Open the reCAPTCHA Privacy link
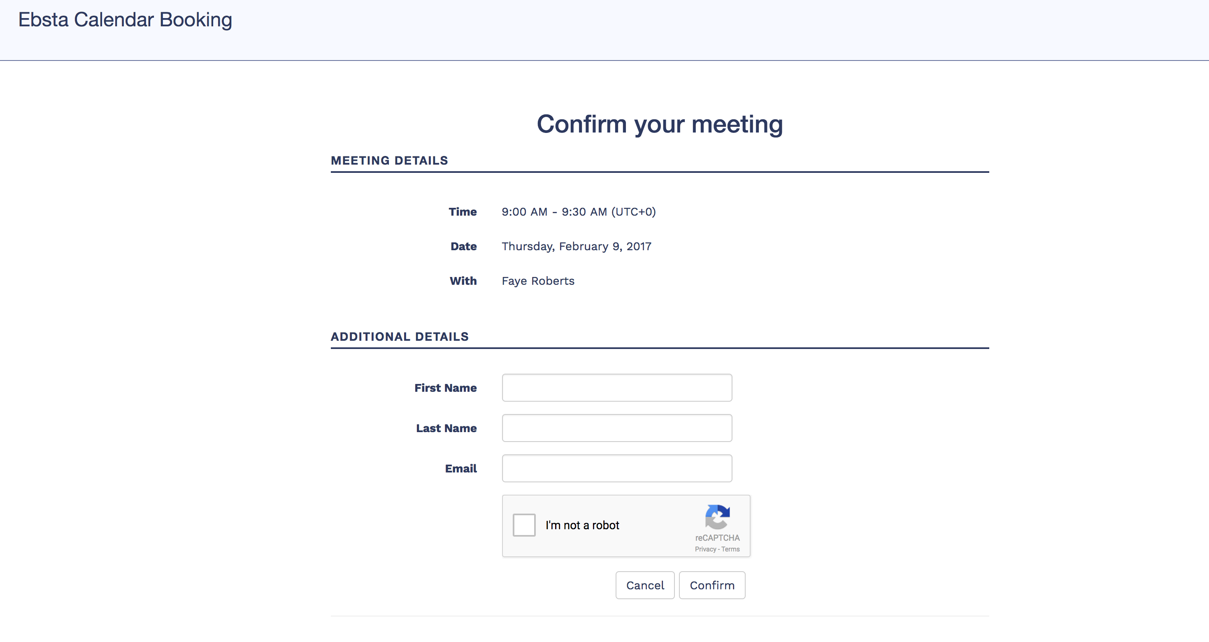 tap(705, 549)
